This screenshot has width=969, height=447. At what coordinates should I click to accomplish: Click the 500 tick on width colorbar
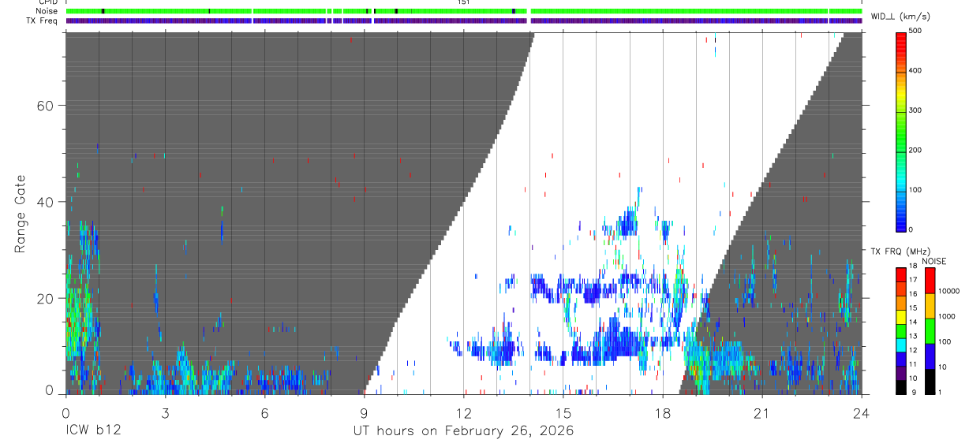(915, 31)
